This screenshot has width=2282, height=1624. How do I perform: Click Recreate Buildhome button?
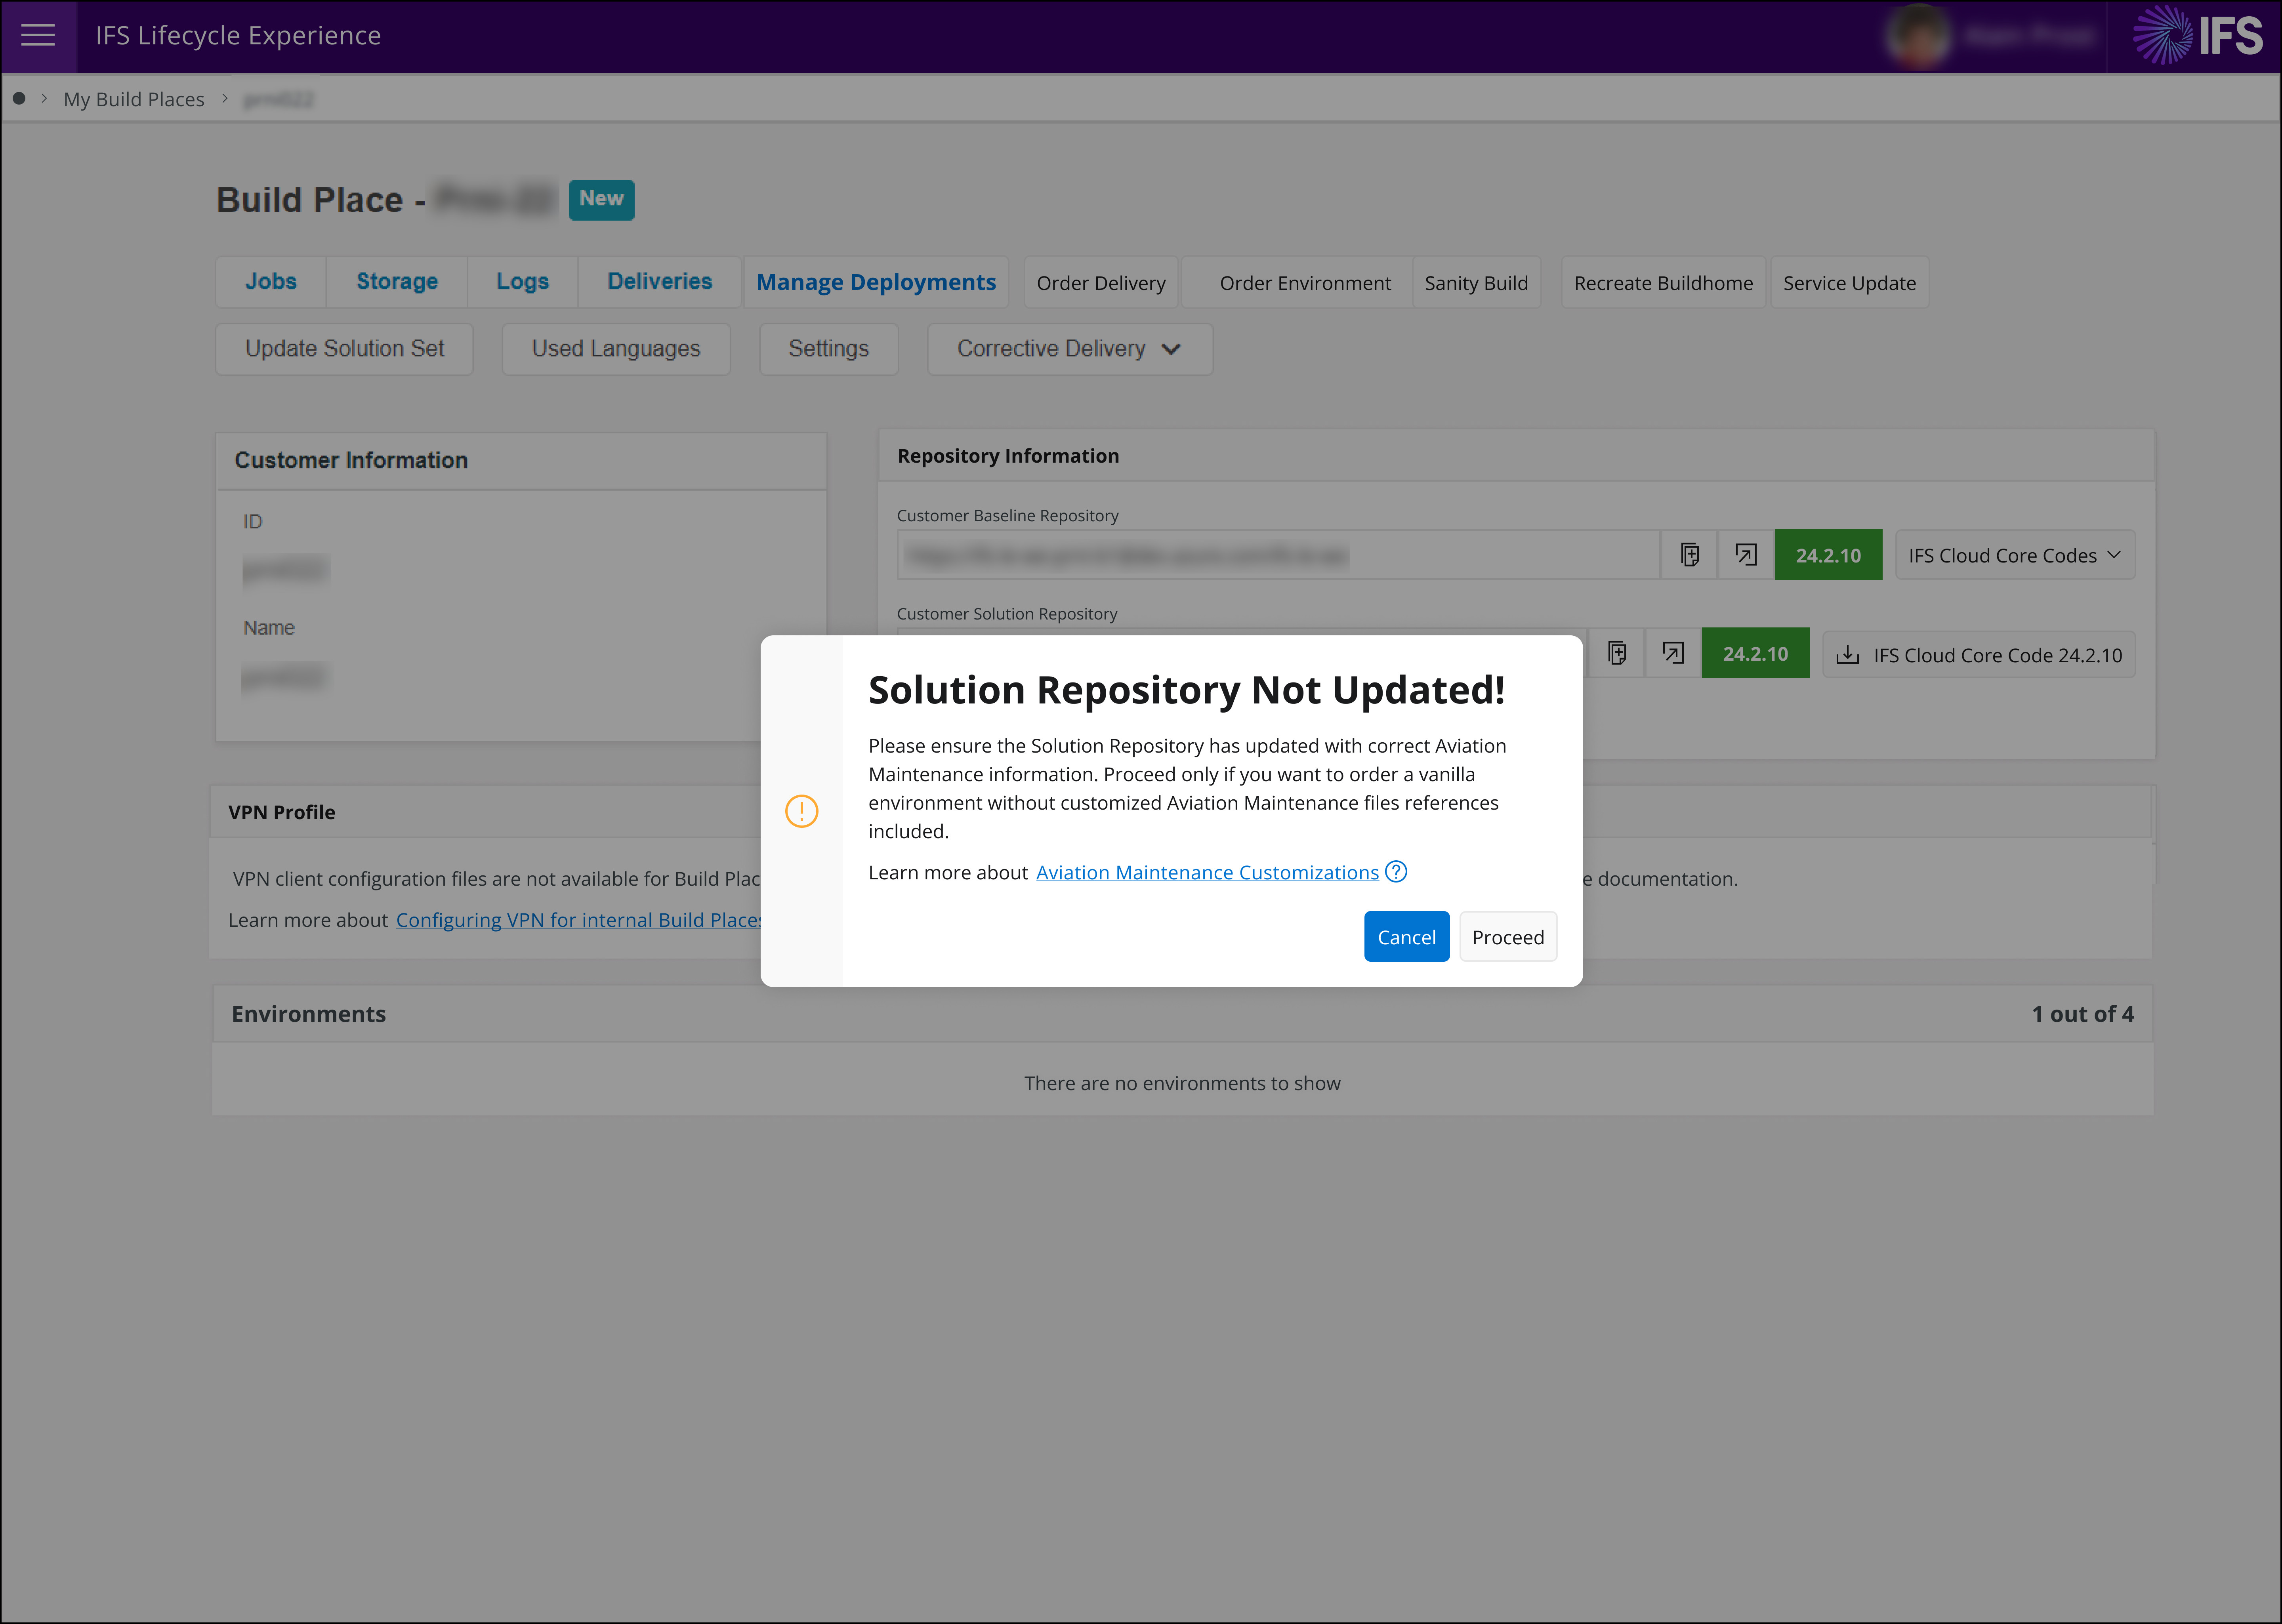point(1663,283)
